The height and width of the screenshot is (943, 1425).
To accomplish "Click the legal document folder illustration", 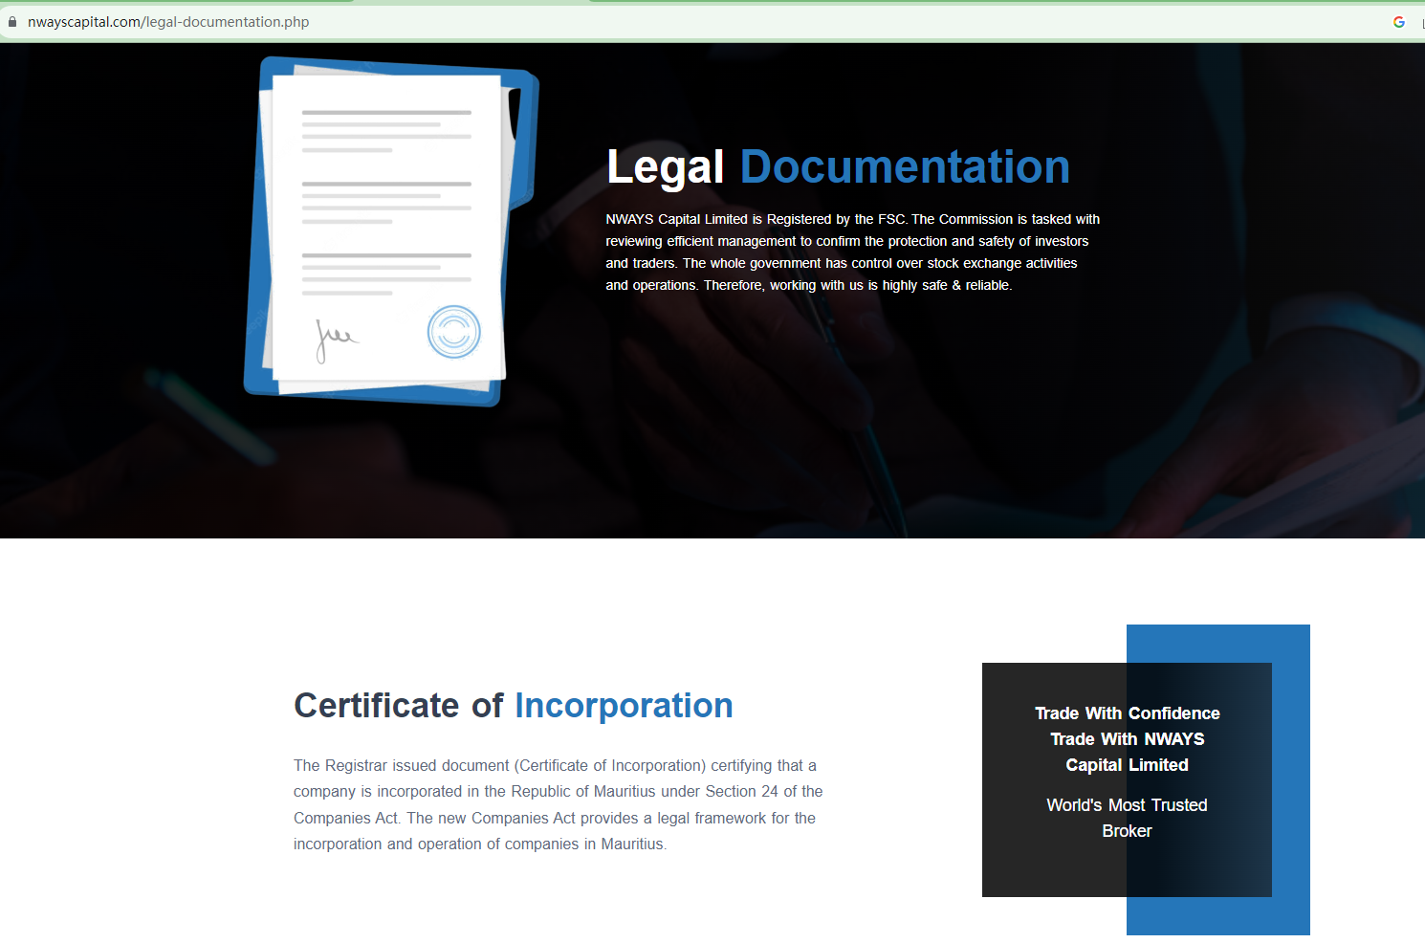I will click(x=391, y=231).
